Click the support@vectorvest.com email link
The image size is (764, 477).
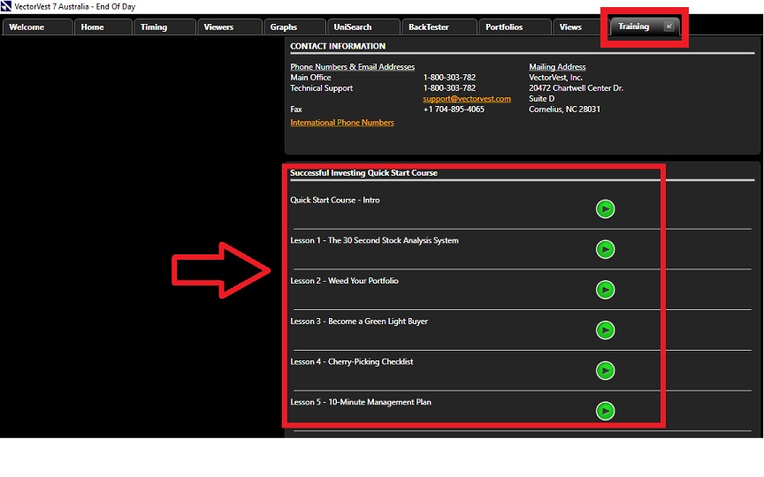coord(466,99)
